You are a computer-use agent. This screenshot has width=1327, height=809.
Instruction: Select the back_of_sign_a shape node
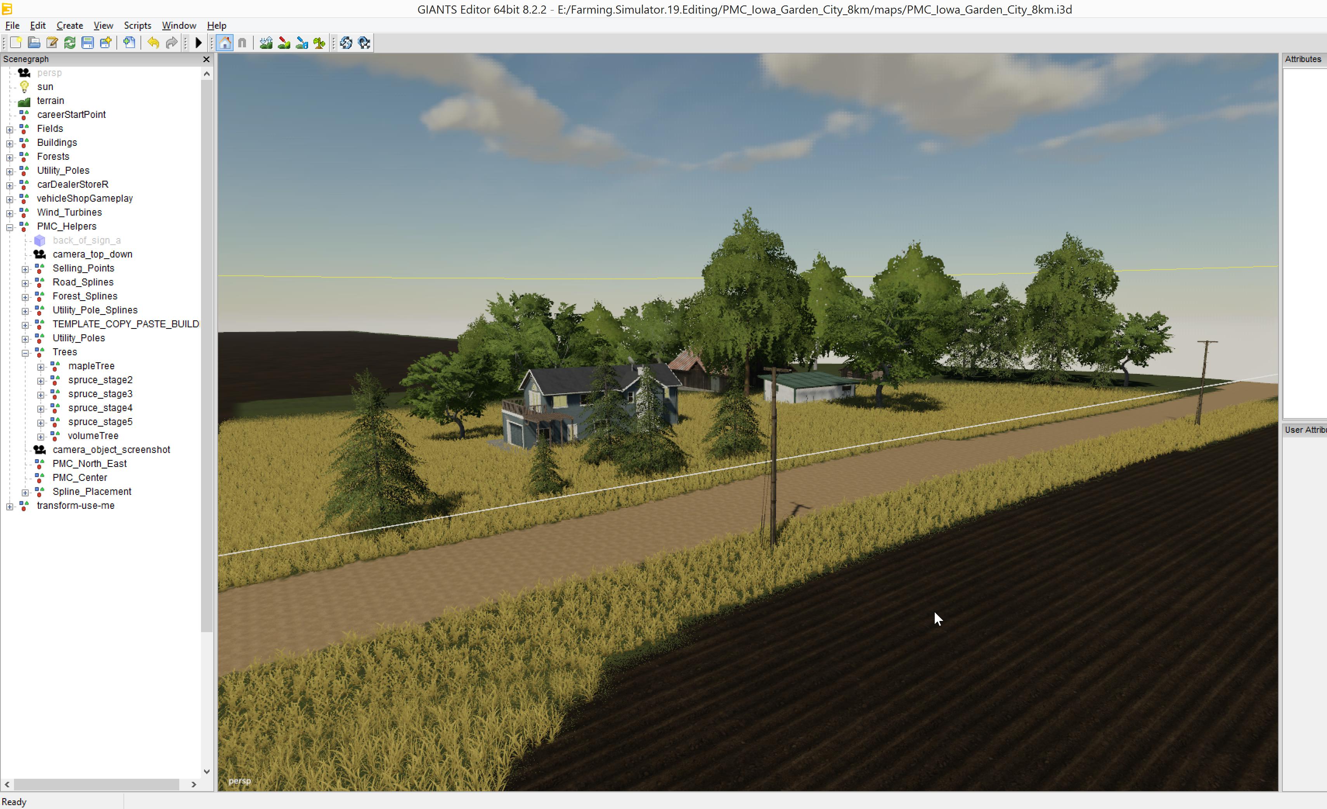point(87,240)
